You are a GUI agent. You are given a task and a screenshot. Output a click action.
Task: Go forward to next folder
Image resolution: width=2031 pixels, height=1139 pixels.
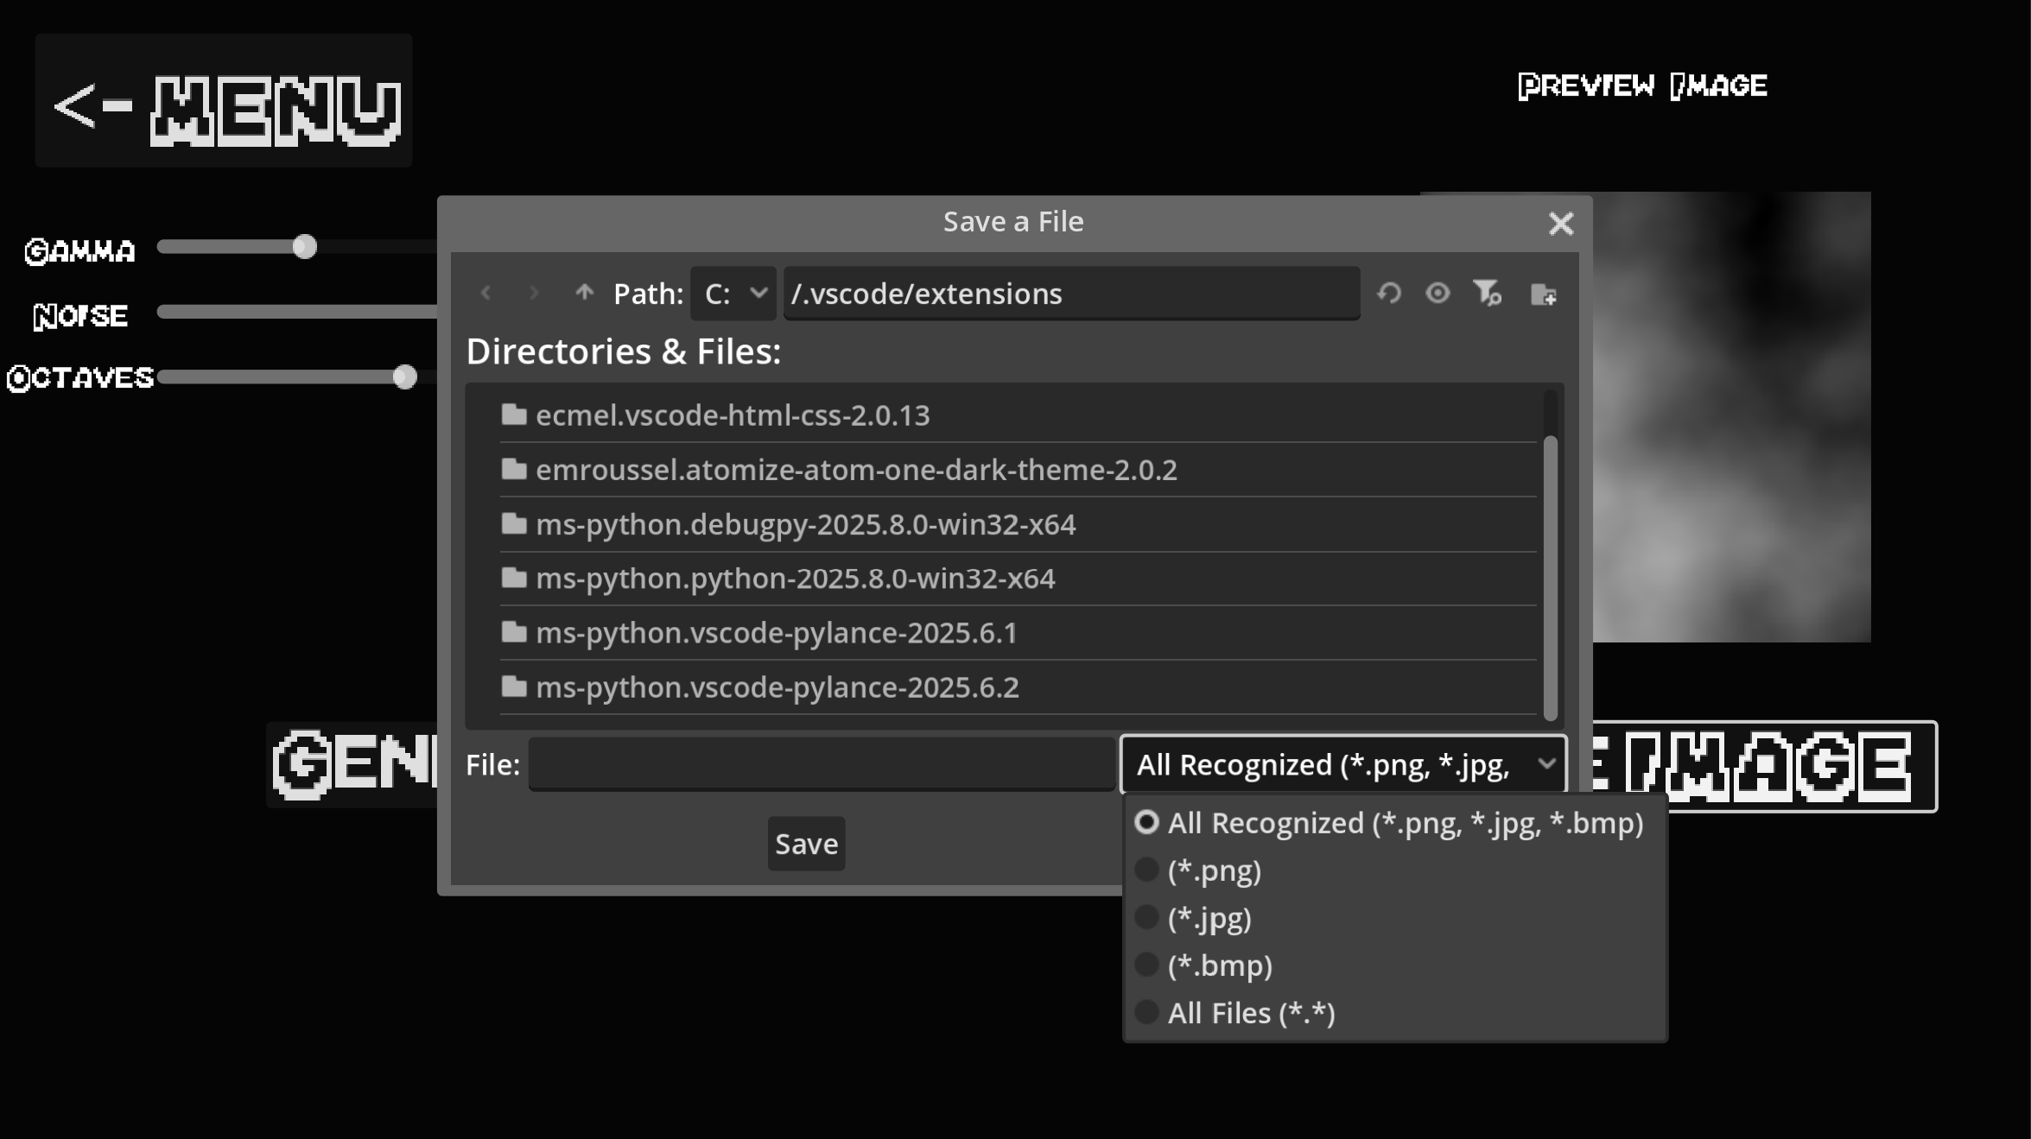534,294
